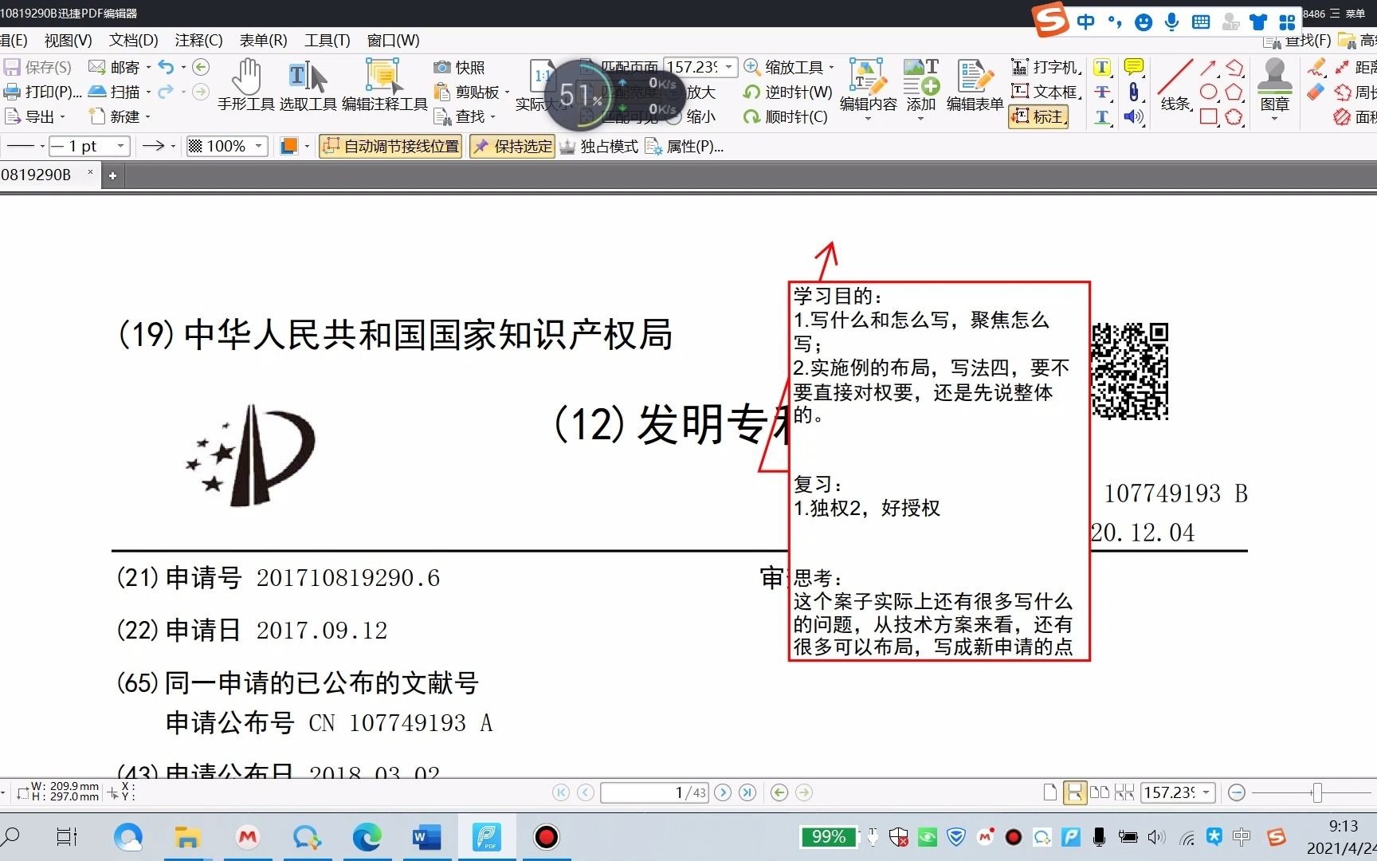Open the 视图(V) menu

68,41
